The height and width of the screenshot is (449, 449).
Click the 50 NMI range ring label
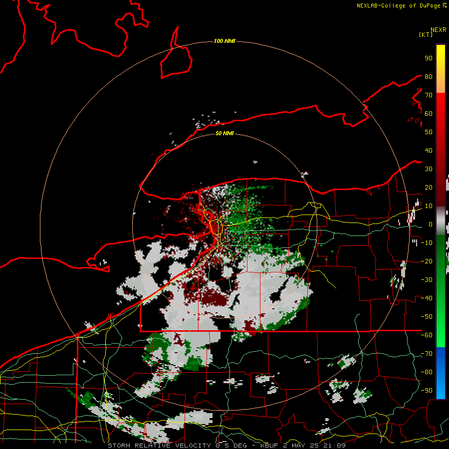click(x=224, y=133)
